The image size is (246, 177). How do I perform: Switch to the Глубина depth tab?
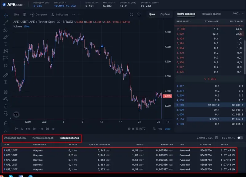pos(165,14)
